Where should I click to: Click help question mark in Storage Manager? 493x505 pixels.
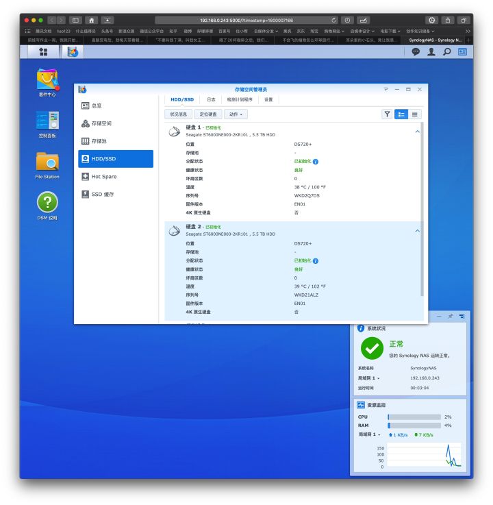click(385, 89)
